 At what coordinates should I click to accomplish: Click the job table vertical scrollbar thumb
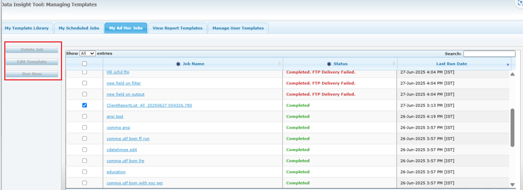click(x=512, y=127)
